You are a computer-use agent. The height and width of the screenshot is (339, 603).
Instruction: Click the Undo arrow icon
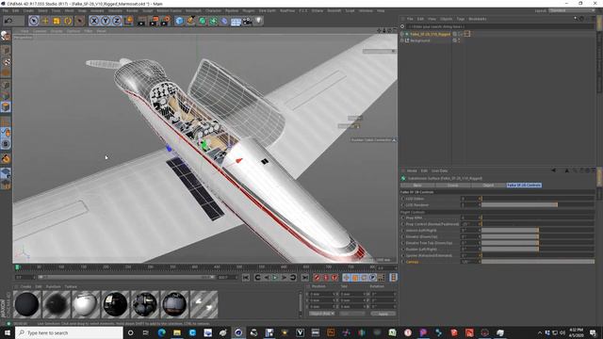pos(8,21)
